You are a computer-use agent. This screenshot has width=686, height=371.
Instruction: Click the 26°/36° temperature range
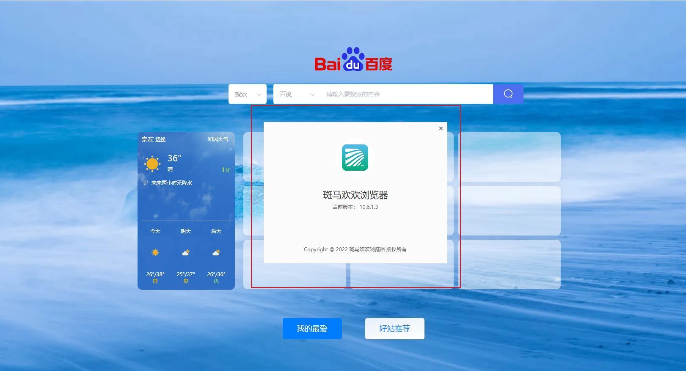click(216, 274)
